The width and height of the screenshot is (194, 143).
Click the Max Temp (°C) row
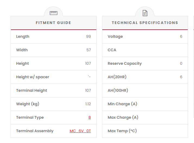pos(145,131)
